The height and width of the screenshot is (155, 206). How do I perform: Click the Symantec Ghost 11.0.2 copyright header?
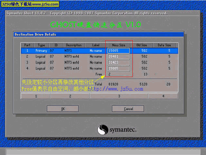(x=87, y=13)
